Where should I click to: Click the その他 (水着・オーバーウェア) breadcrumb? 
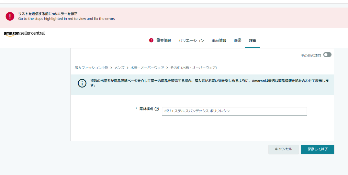point(193,68)
